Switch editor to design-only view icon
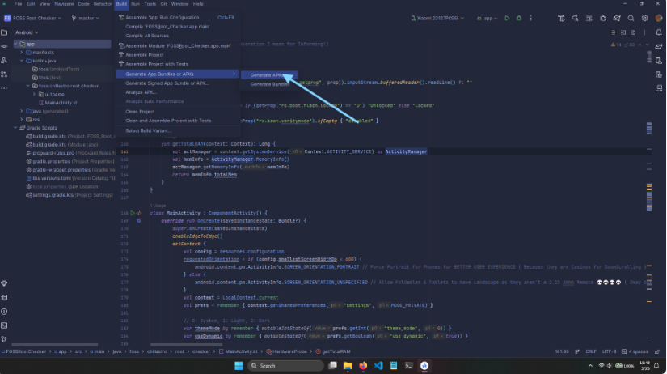 tap(633, 32)
